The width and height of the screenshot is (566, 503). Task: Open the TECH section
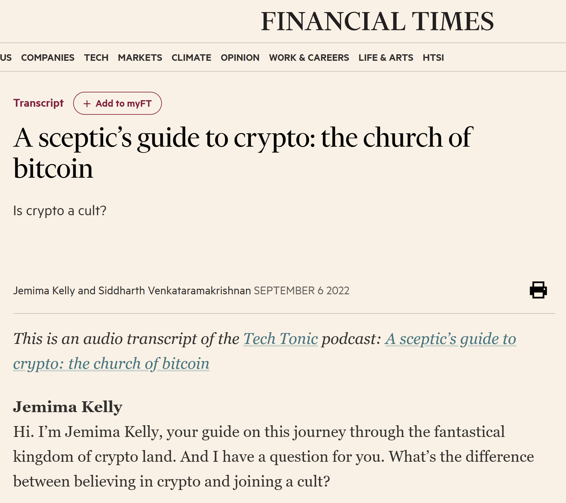pyautogui.click(x=96, y=57)
